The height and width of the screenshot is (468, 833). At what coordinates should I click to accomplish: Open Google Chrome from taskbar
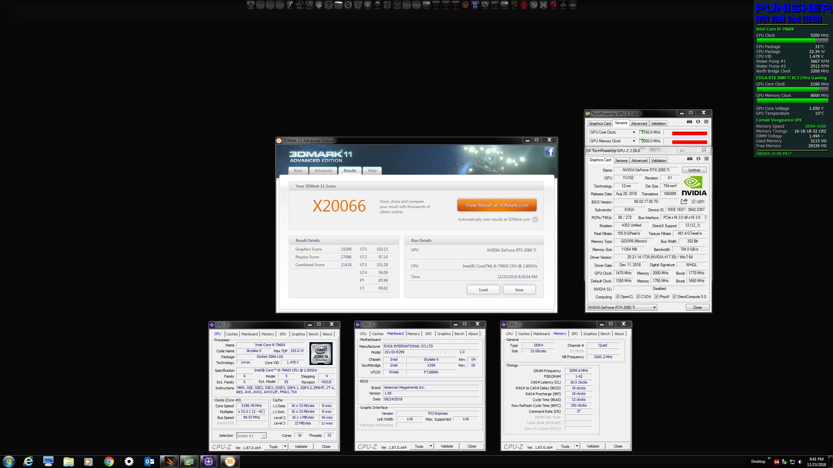pos(109,461)
